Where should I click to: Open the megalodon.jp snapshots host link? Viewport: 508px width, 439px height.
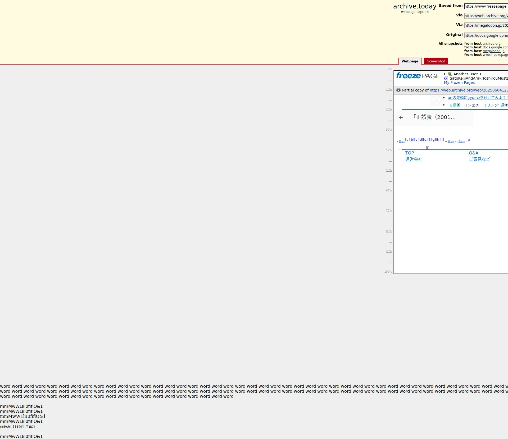[x=493, y=51]
